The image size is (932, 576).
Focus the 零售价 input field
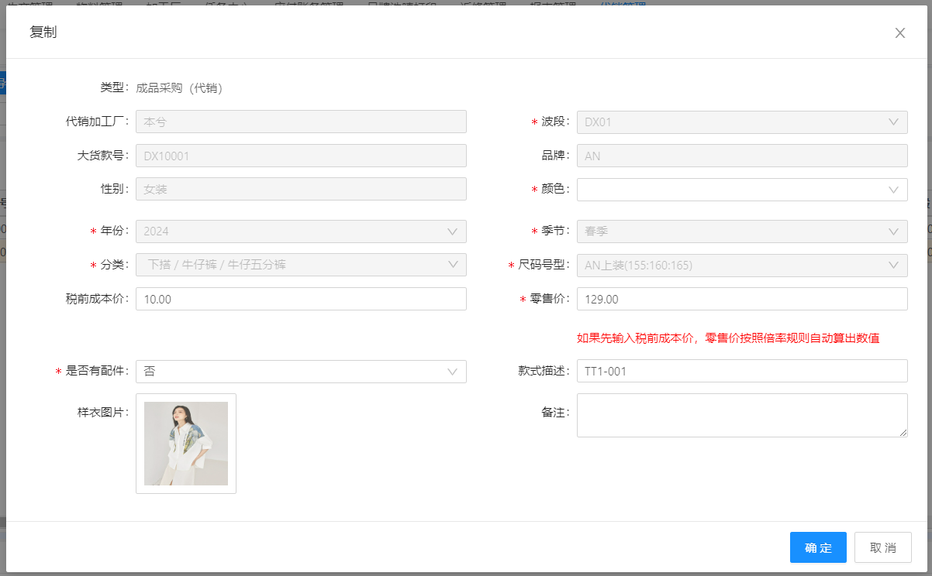pyautogui.click(x=741, y=300)
